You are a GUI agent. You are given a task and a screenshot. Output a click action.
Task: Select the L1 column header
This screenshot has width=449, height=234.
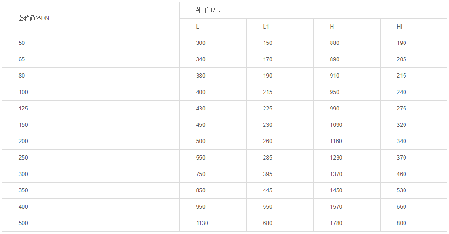coord(266,27)
